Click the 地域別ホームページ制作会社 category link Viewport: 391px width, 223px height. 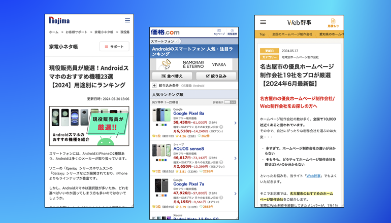(300, 57)
